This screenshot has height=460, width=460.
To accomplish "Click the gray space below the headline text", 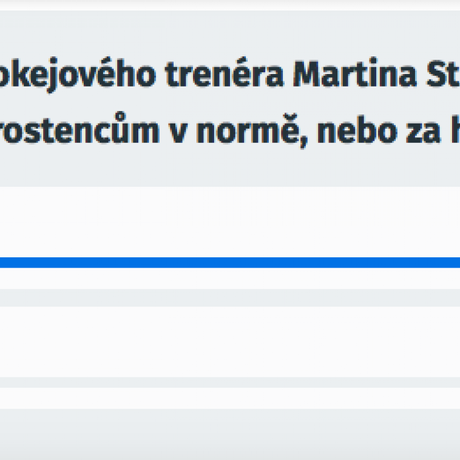I will point(230,169).
